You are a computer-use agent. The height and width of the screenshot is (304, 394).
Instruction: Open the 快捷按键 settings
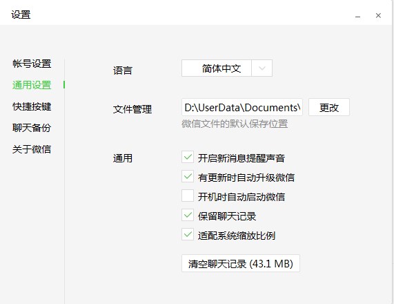(32, 106)
